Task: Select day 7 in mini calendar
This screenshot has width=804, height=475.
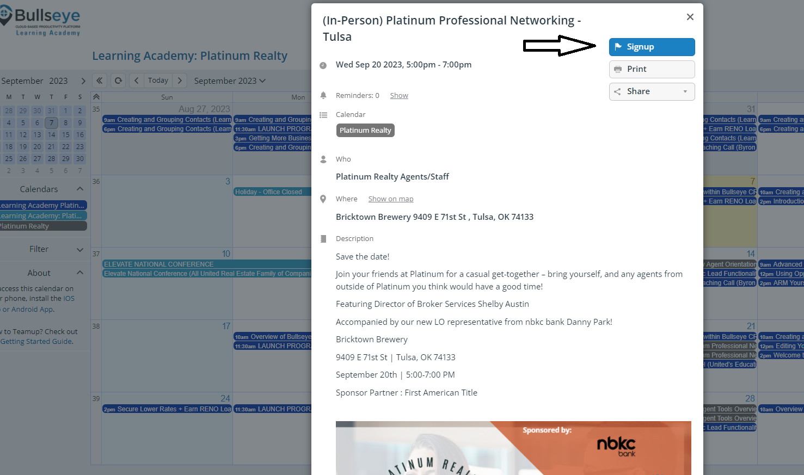Action: [x=51, y=122]
